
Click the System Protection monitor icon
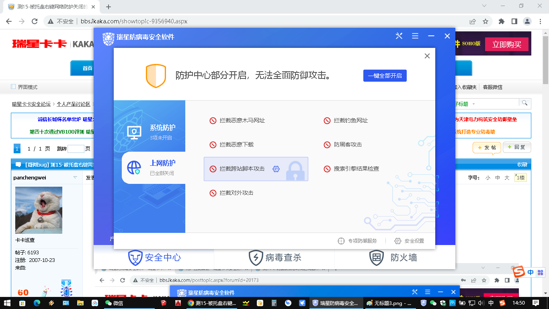tap(134, 132)
